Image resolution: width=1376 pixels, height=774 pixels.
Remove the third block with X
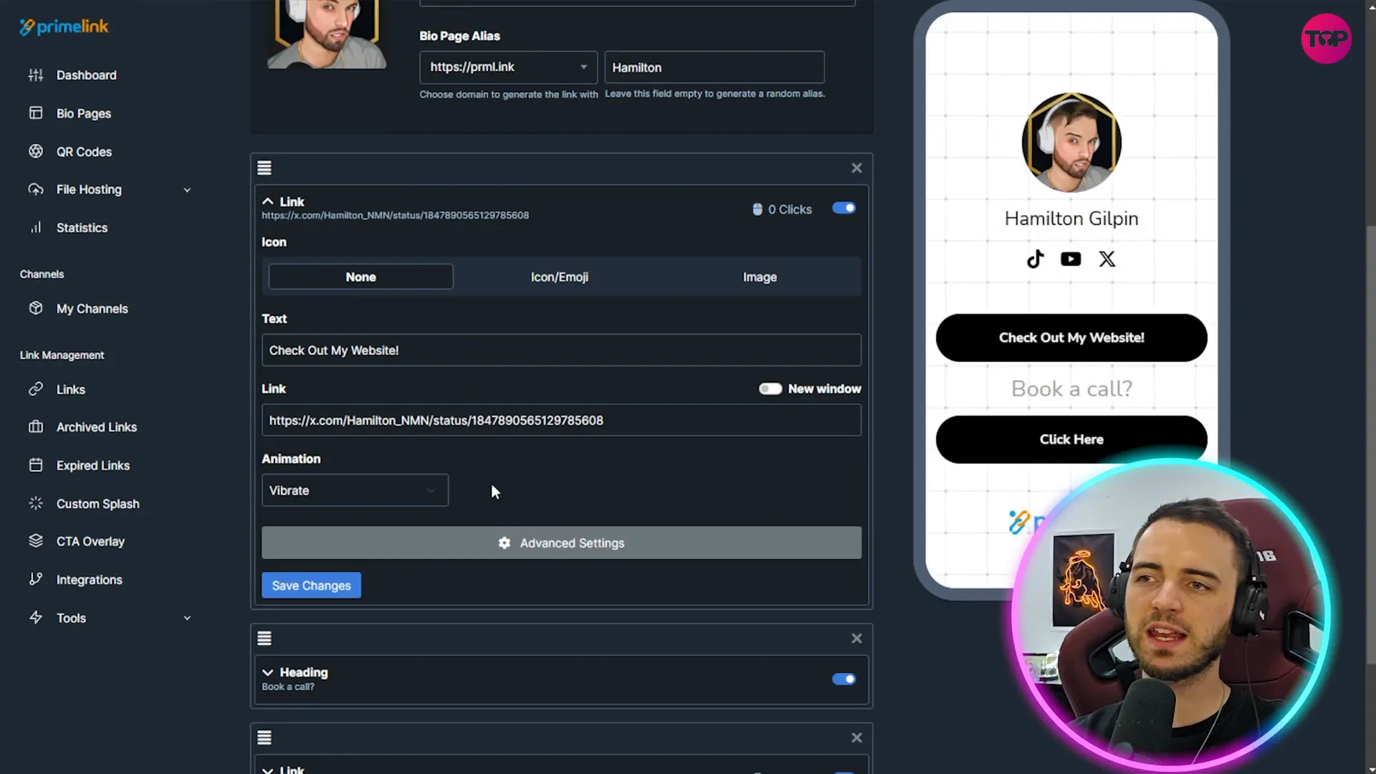click(x=856, y=737)
